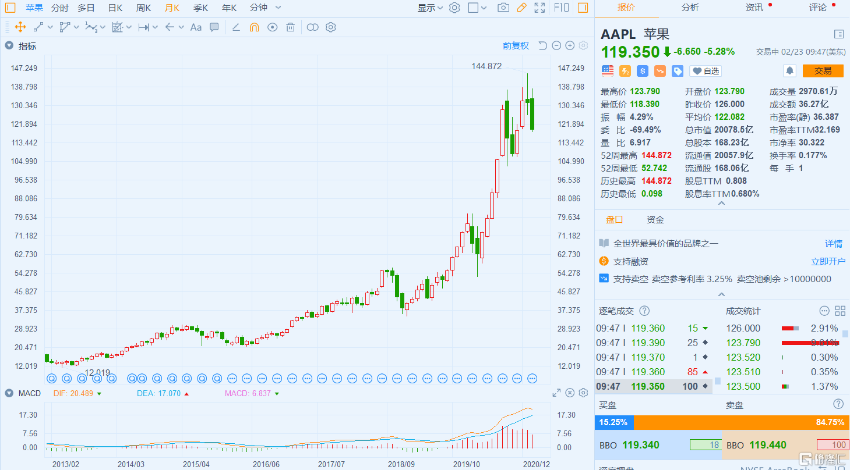The width and height of the screenshot is (850, 470).
Task: Click the orange lightning margin icon
Action: [625, 70]
